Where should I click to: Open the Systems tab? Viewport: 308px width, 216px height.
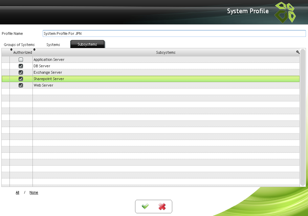click(x=53, y=45)
